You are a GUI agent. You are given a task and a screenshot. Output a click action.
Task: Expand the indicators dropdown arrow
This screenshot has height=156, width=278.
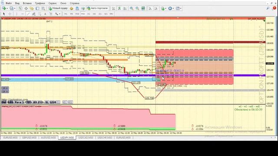165,8
